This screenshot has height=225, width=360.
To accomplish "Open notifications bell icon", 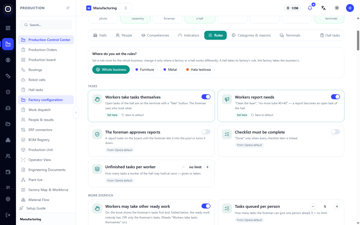I will click(310, 8).
